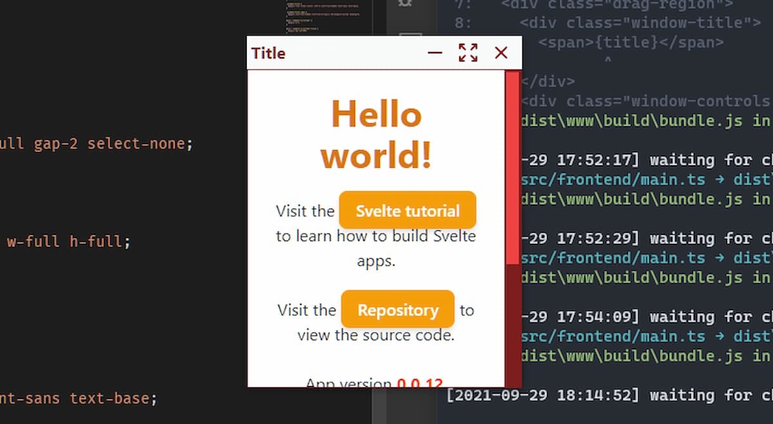This screenshot has width=773, height=424.
Task: Click the red 0.0.12 version number
Action: point(419,383)
